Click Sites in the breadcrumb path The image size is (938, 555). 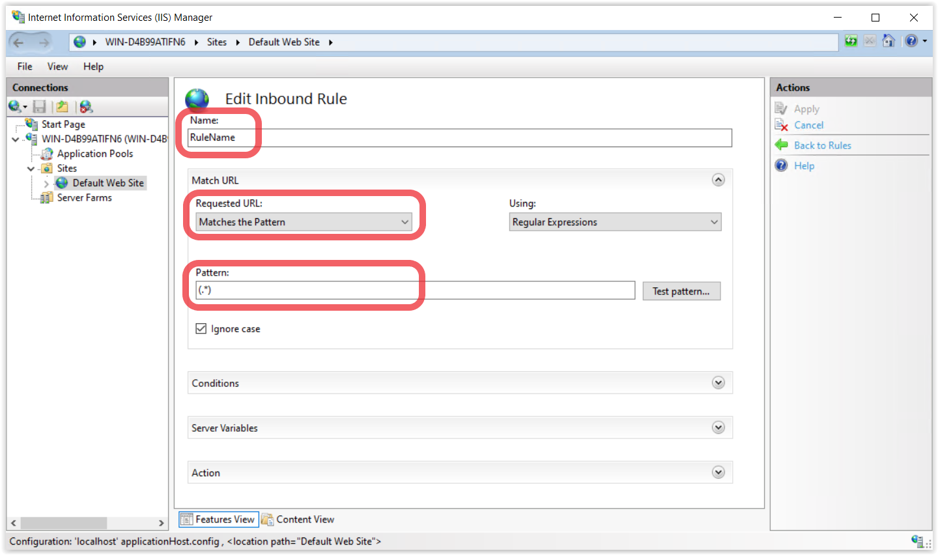click(x=217, y=42)
